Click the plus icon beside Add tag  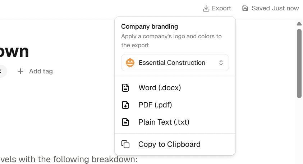[x=20, y=71]
